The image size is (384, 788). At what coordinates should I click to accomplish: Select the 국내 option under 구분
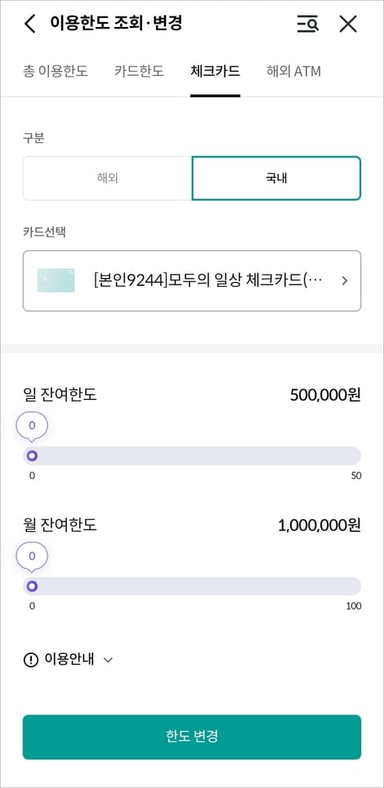point(276,178)
